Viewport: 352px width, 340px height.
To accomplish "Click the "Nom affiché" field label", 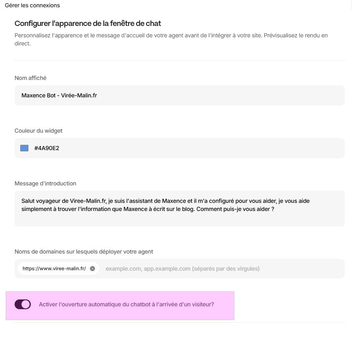I will [30, 78].
